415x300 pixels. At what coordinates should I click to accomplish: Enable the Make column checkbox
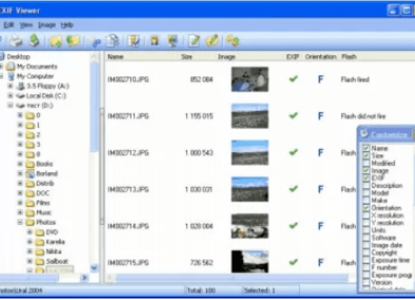pyautogui.click(x=366, y=200)
